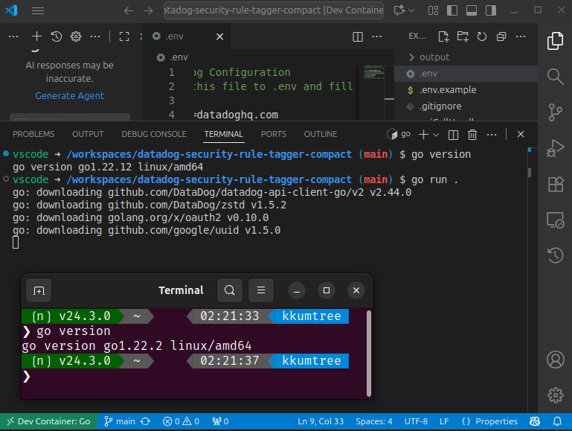Click Ln 9, Col 33 cursor position
Viewport: 572px width, 431px height.
tap(321, 421)
